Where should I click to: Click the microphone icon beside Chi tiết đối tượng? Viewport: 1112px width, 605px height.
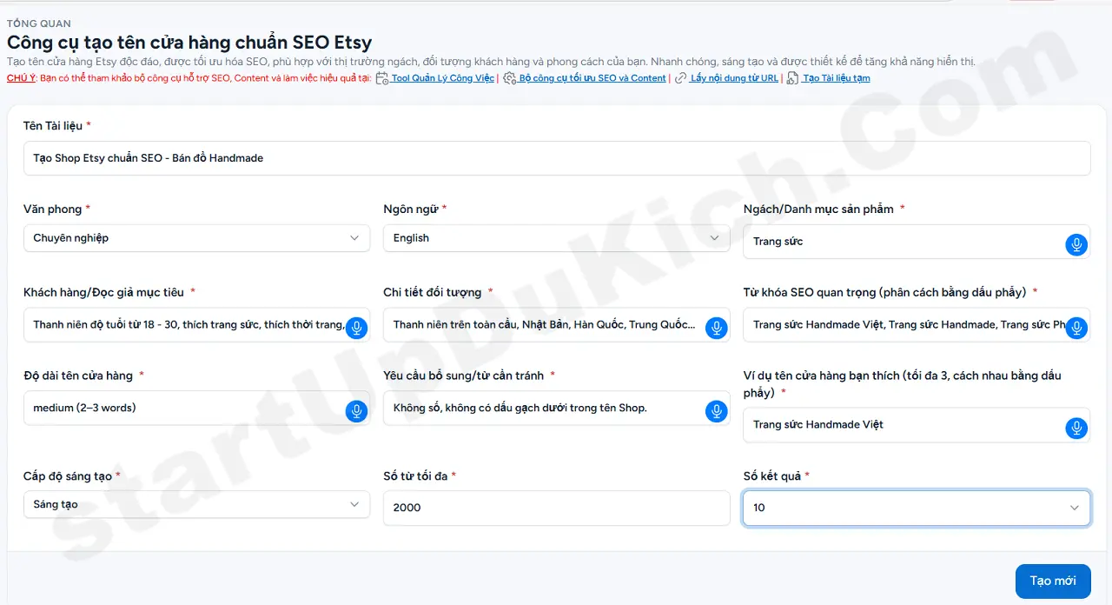pyautogui.click(x=716, y=328)
